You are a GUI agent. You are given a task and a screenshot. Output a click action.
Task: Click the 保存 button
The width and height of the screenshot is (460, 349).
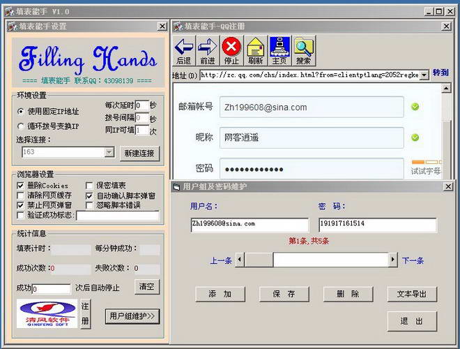point(284,294)
